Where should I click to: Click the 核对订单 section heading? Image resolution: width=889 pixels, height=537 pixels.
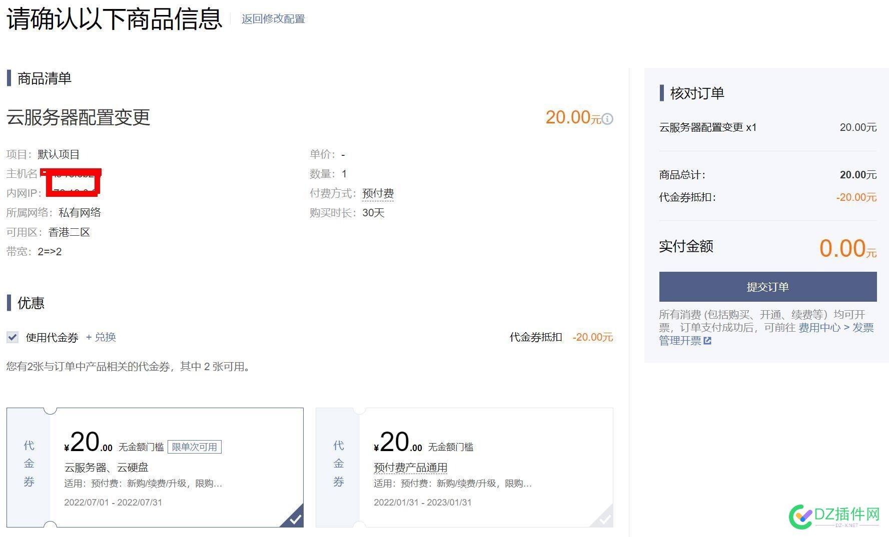coord(697,93)
